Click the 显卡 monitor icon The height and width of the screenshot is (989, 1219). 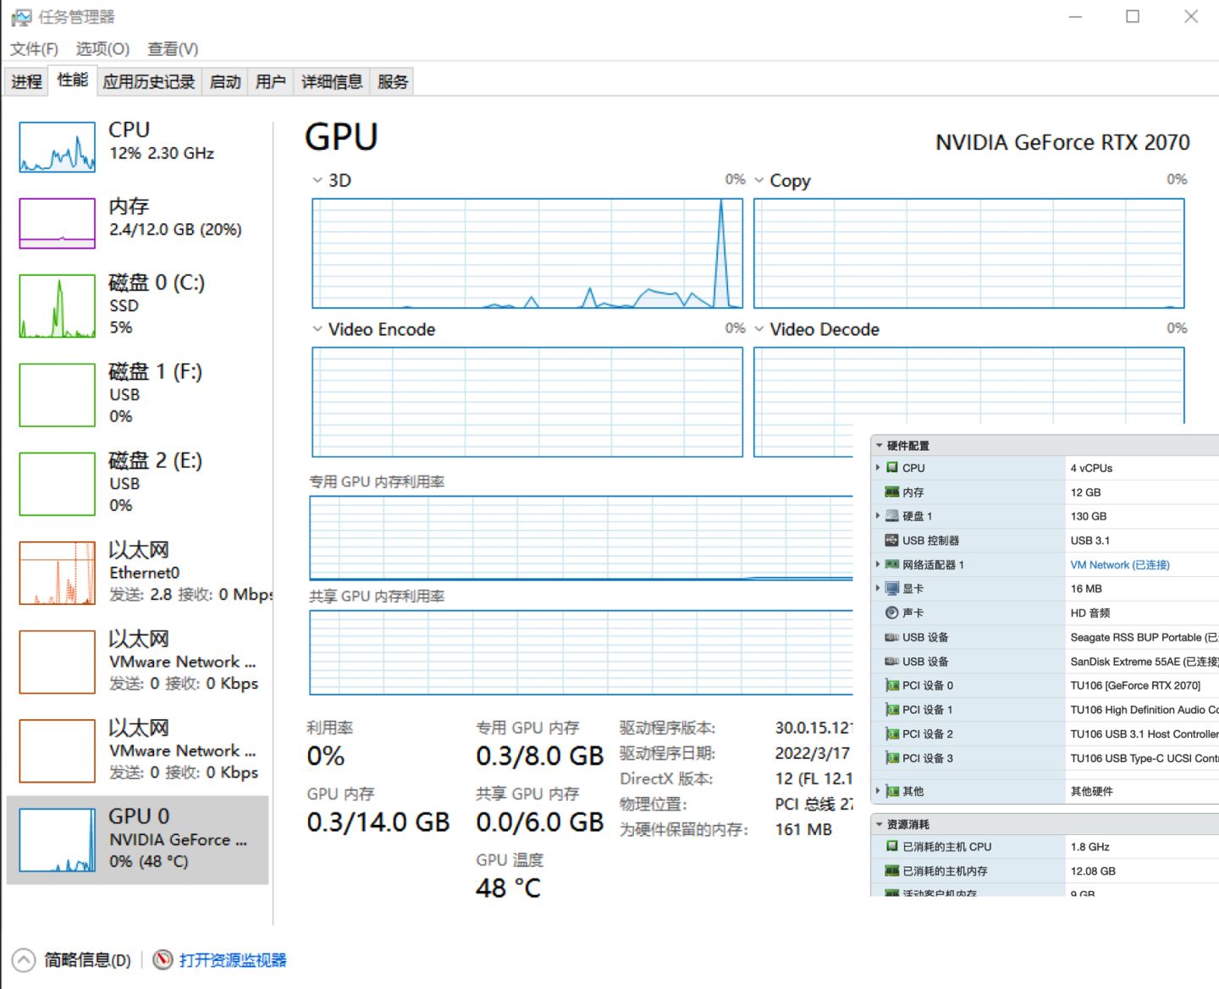pos(891,588)
